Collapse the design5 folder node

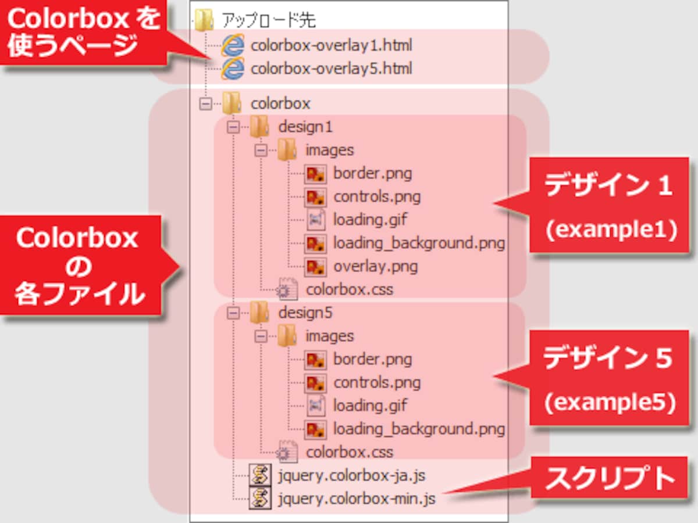click(x=233, y=313)
